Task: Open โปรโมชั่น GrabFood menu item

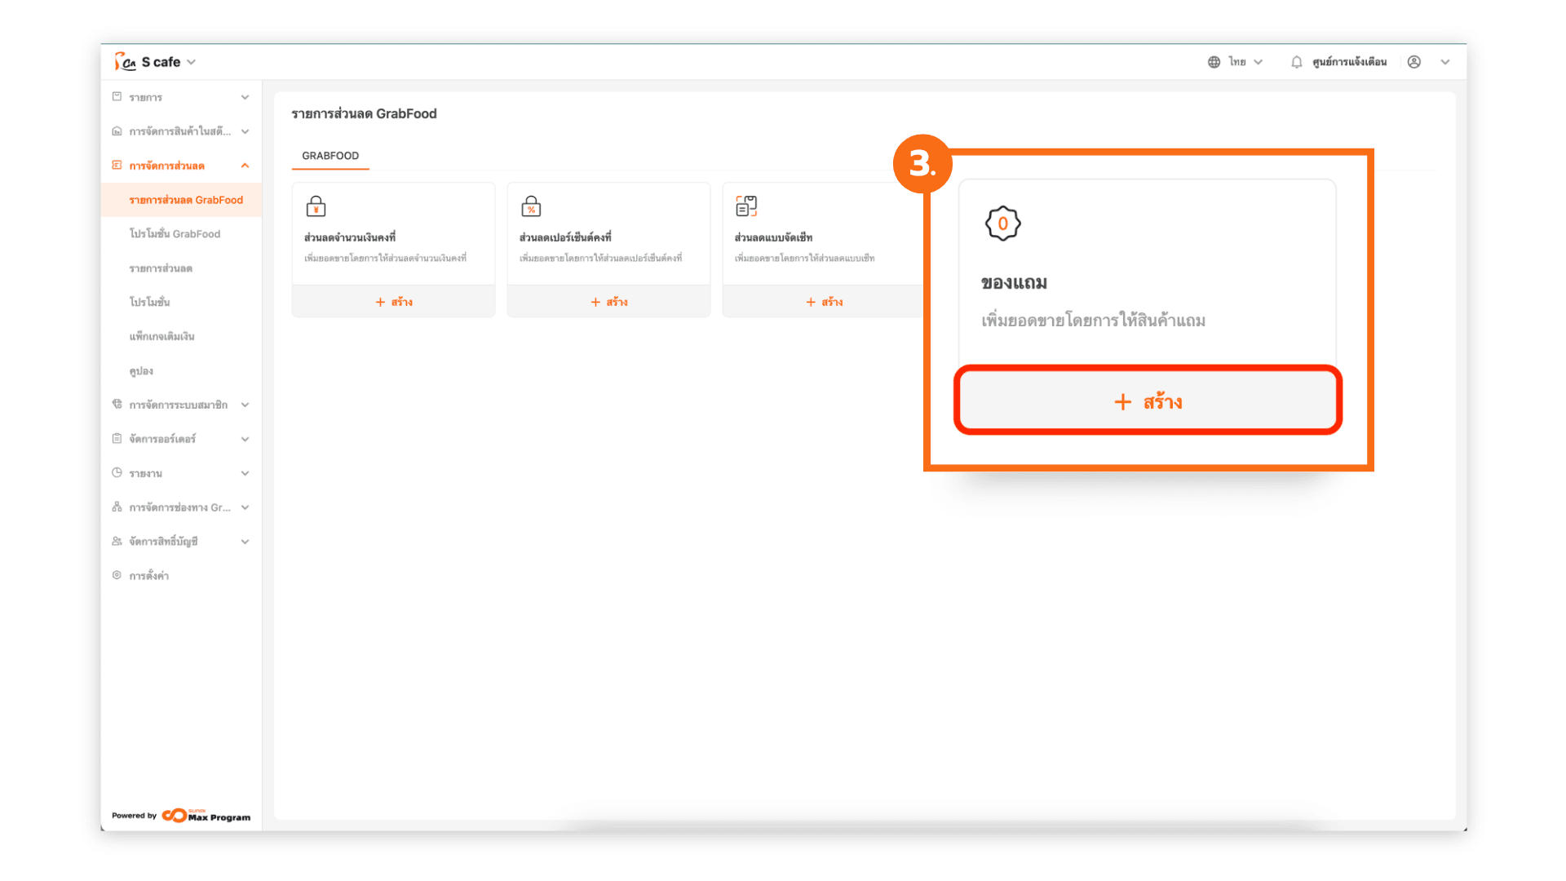Action: pos(175,234)
